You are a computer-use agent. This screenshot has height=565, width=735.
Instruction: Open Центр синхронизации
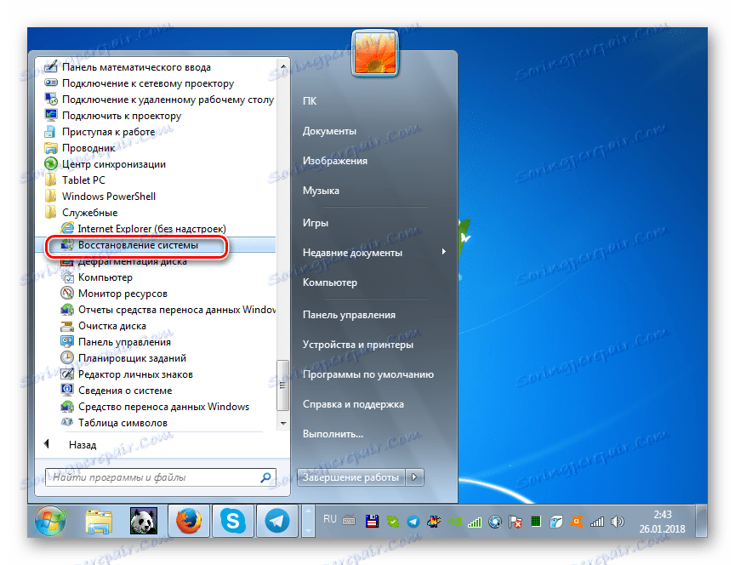[x=105, y=164]
